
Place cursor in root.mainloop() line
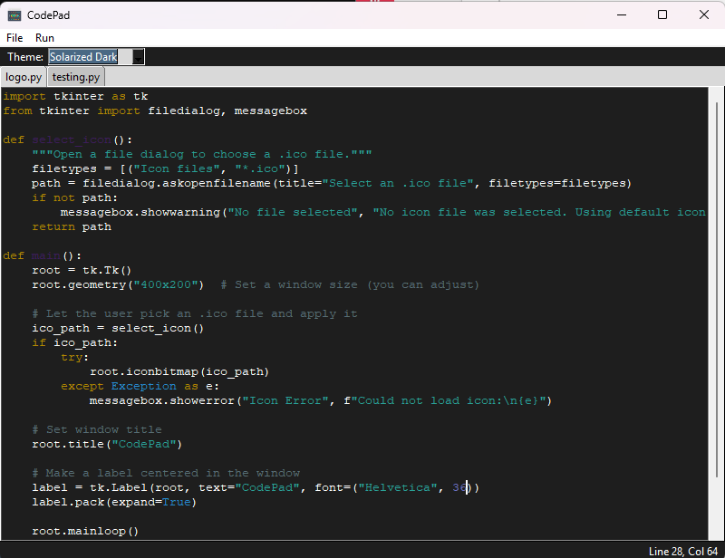85,531
